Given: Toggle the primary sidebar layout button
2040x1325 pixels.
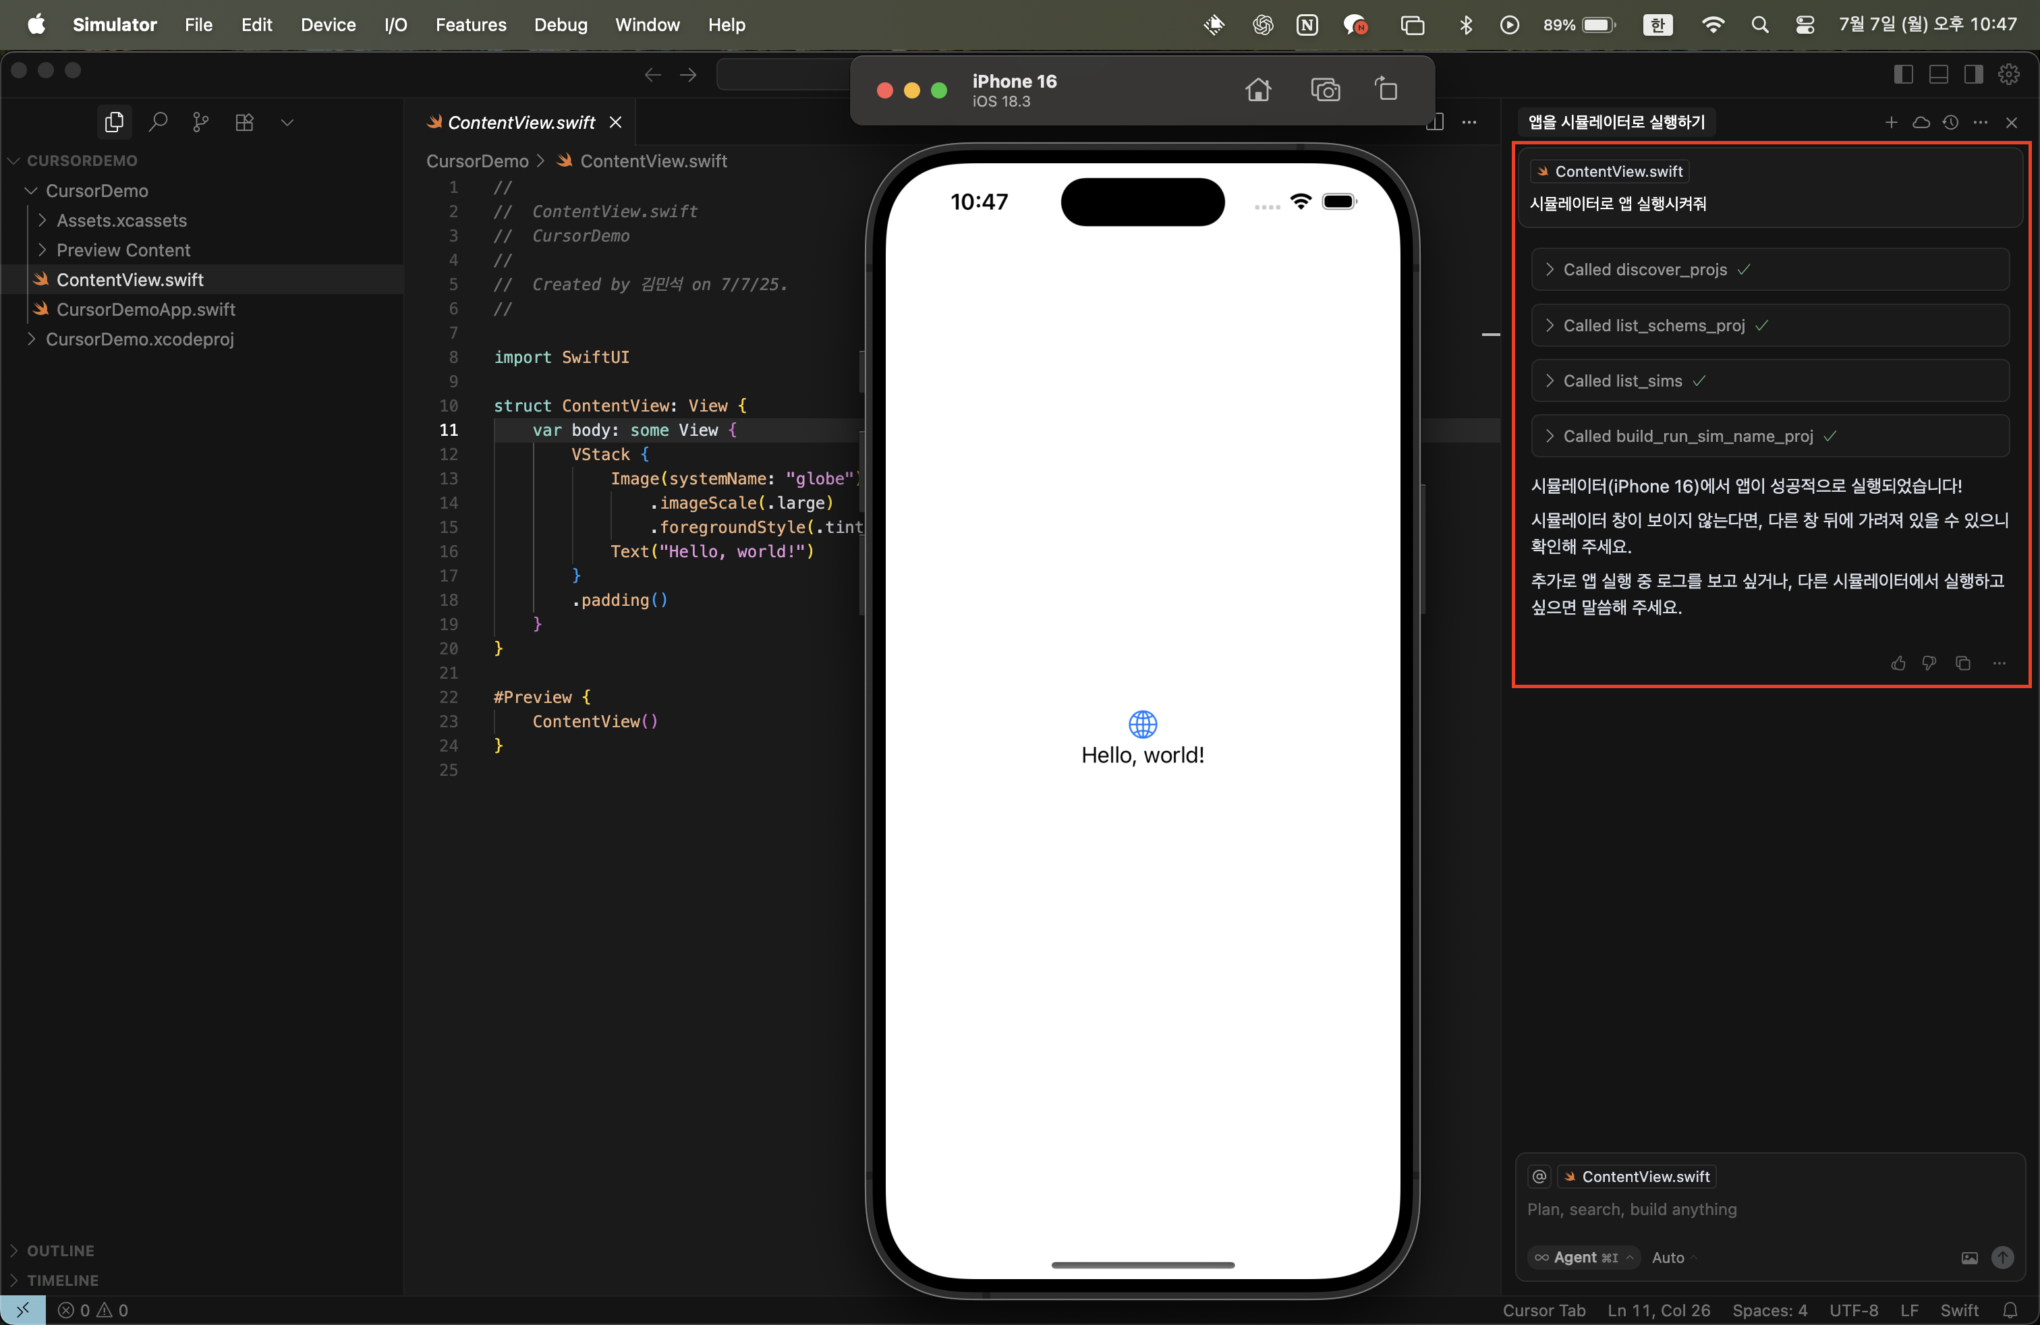Looking at the screenshot, I should click(1903, 75).
